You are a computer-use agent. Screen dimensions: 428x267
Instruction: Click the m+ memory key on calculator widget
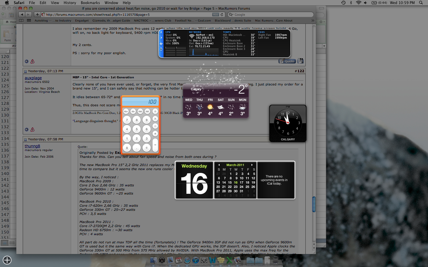point(126,111)
